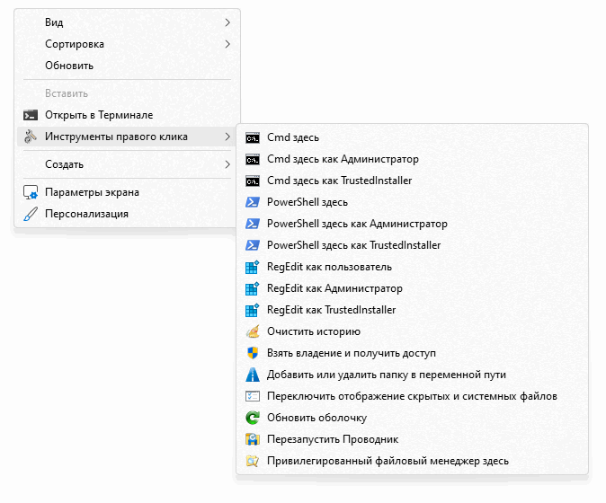Choose Переключить отображение скрытых и системных файлов
Viewport: 606px width, 503px height.
pyautogui.click(x=412, y=396)
